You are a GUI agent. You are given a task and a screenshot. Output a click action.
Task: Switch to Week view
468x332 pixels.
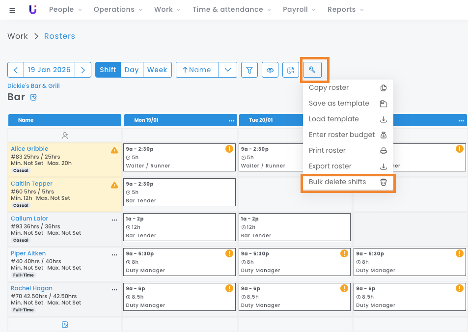pos(157,70)
